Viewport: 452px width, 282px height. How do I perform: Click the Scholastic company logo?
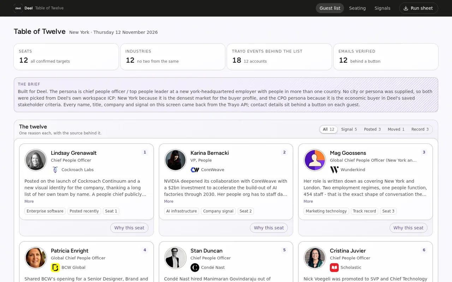[x=334, y=268]
